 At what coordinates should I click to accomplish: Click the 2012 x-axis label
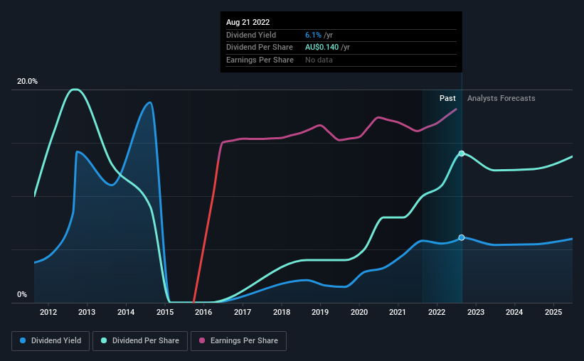coord(48,312)
